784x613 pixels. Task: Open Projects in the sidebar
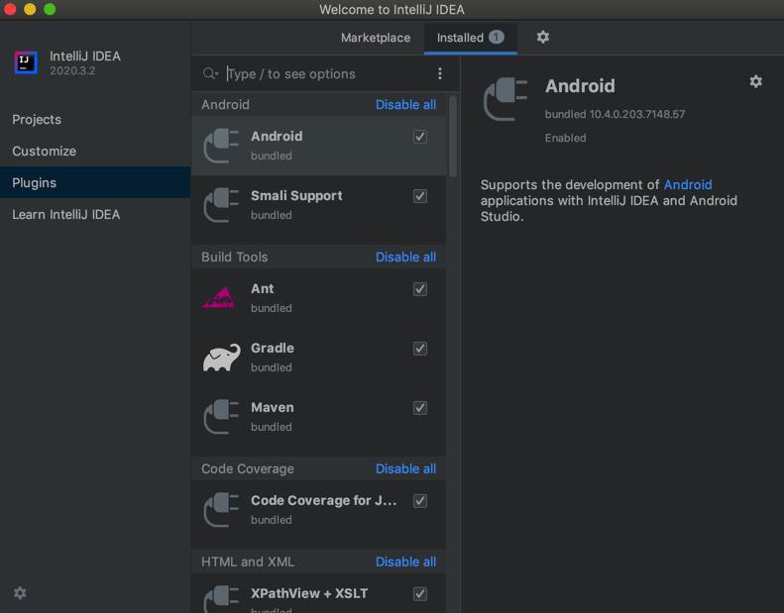click(x=95, y=120)
